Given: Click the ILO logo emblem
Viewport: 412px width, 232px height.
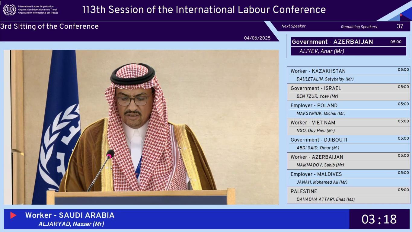Looking at the screenshot, I should 10,10.
